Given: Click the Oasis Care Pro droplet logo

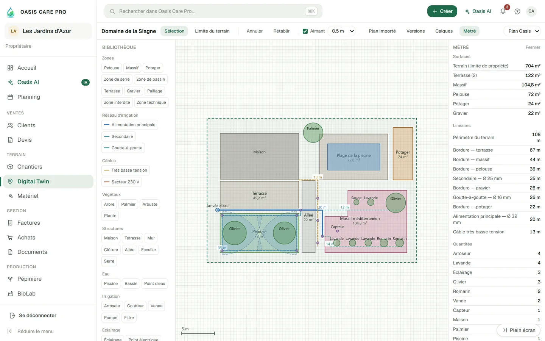Looking at the screenshot, I should coord(11,12).
